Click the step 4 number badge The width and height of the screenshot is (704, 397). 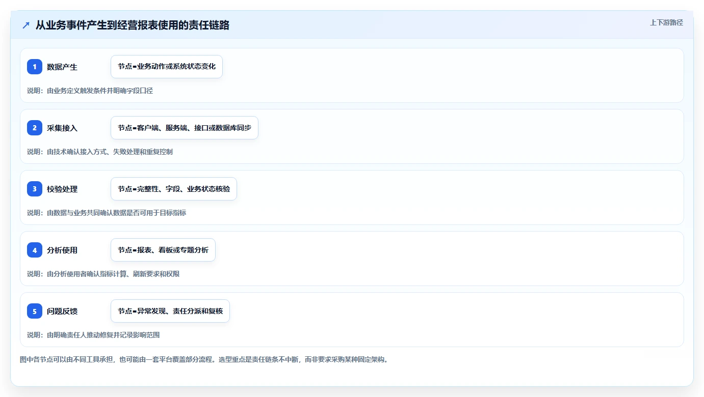[35, 250]
